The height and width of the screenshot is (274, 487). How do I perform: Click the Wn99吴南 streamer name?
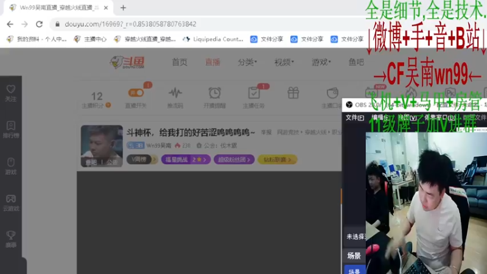coord(159,146)
